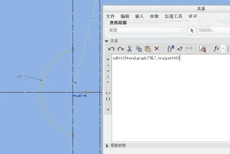The height and width of the screenshot is (154, 230).
Task: Click the evaluate expression =? icon
Action: [180, 49]
